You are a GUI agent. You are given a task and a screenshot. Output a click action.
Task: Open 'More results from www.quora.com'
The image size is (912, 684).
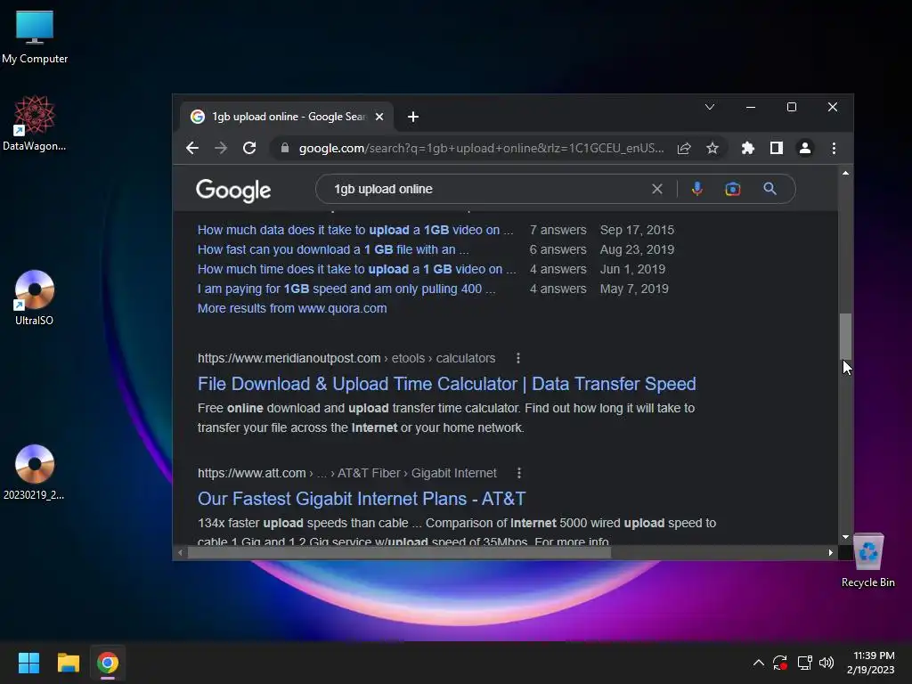292,308
